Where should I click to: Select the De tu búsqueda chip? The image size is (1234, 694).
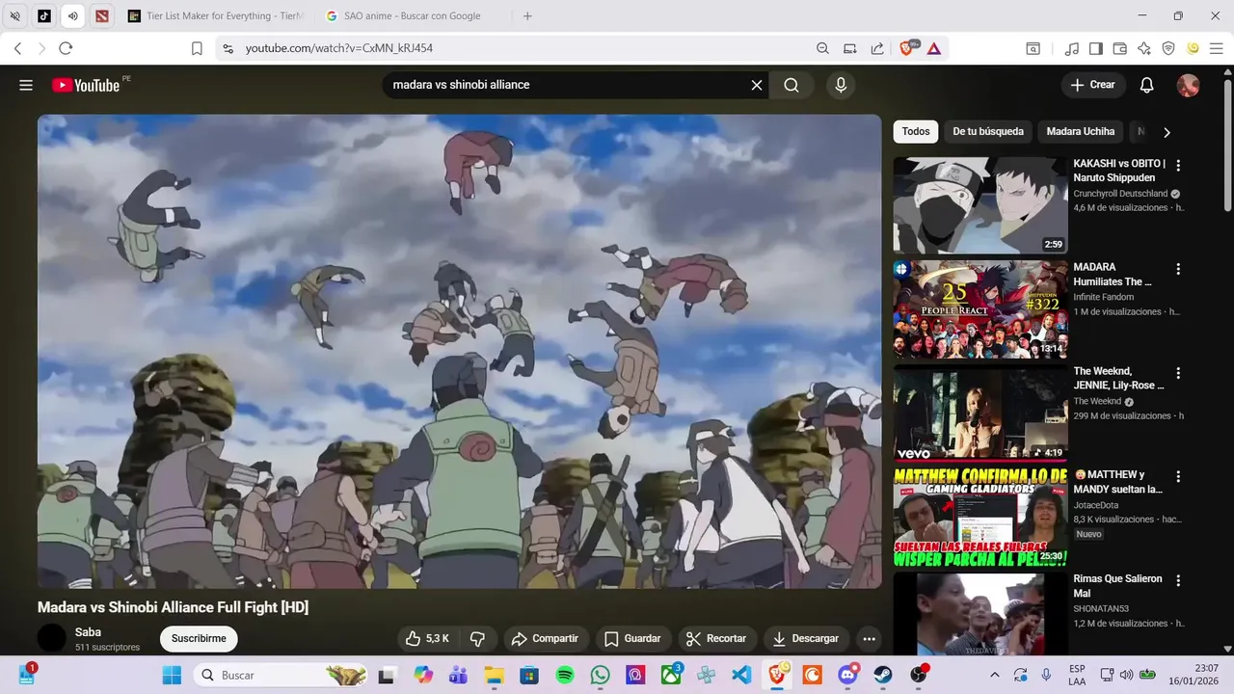(988, 131)
